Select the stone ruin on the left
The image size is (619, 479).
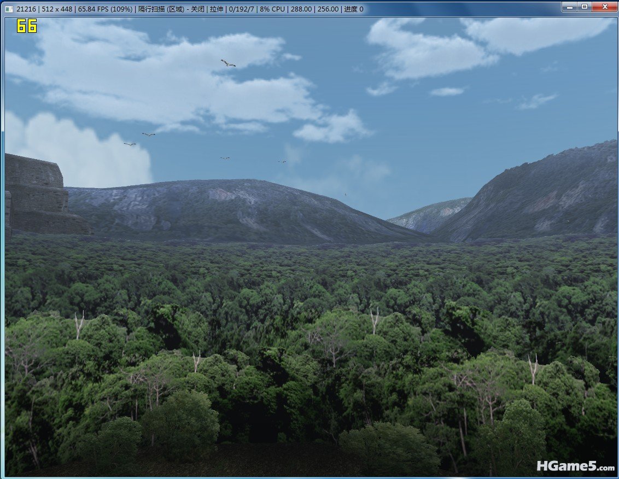[43, 195]
